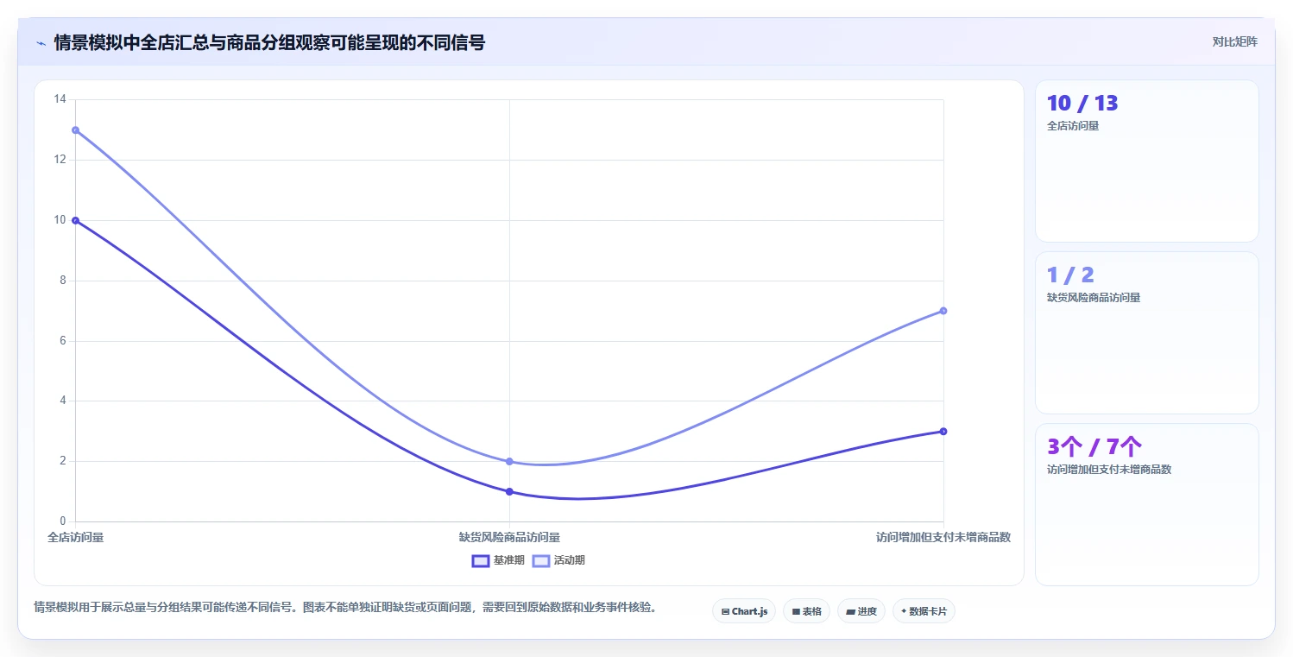Screen dimensions: 1293x657
Task: Click the Chart.js chip in the footer
Action: coord(744,611)
